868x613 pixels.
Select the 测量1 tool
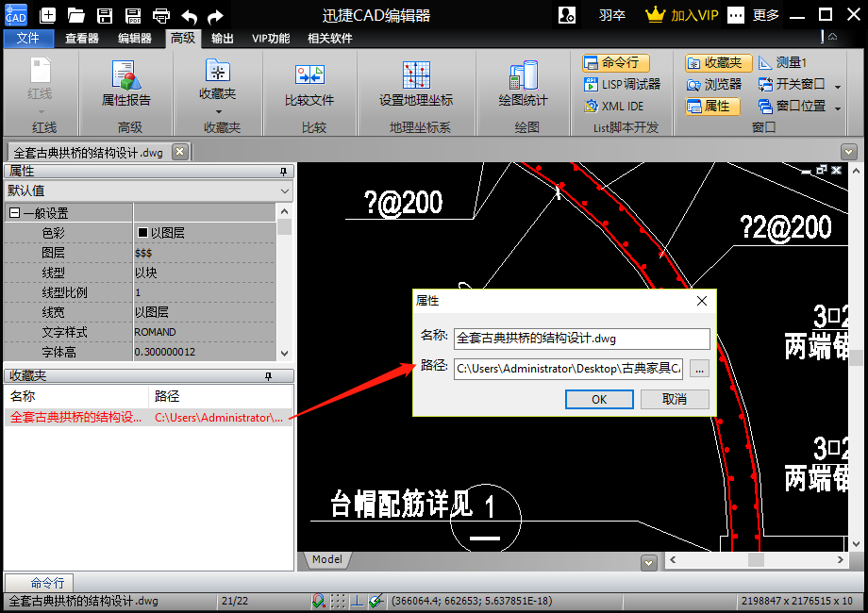[783, 62]
